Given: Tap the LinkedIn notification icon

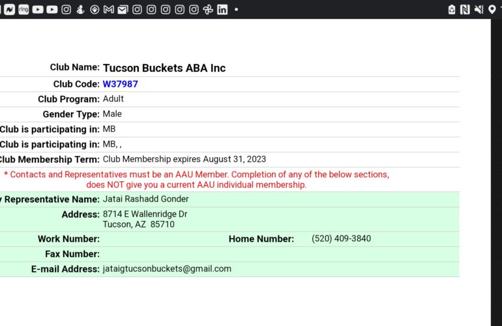Looking at the screenshot, I should point(222,10).
